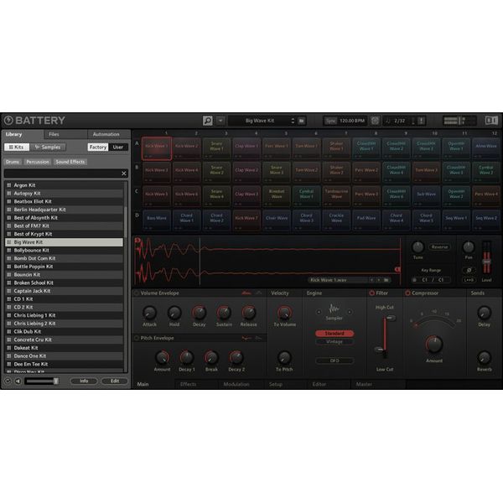Load next sample with the right arrow
Viewport: 503px width, 503px height.
tap(379, 280)
